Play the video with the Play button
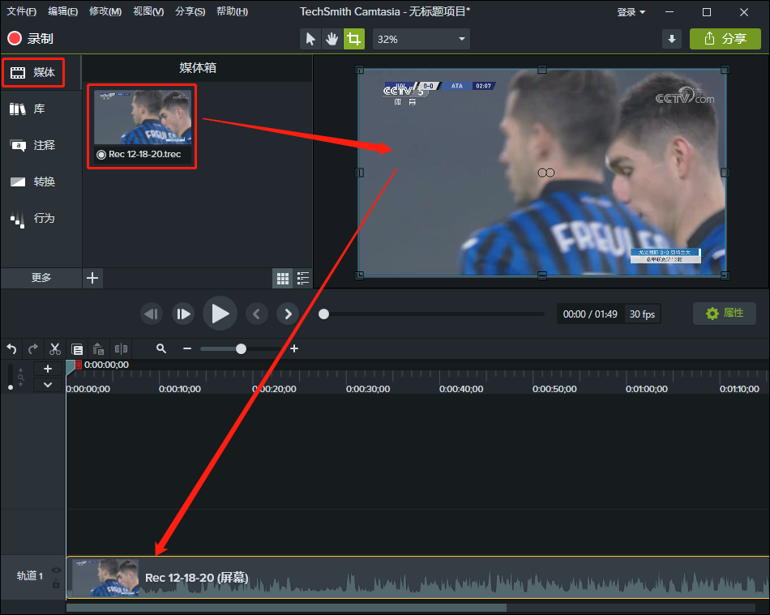770x615 pixels. point(220,313)
